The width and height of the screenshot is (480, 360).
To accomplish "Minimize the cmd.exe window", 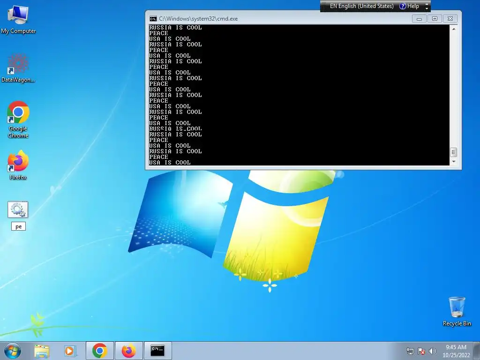I will click(419, 19).
